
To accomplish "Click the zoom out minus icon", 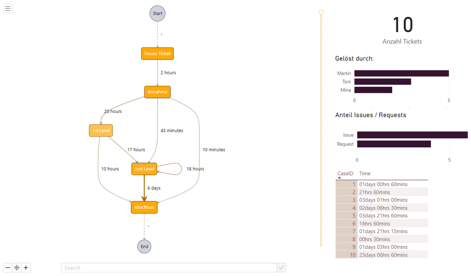I will (7, 267).
